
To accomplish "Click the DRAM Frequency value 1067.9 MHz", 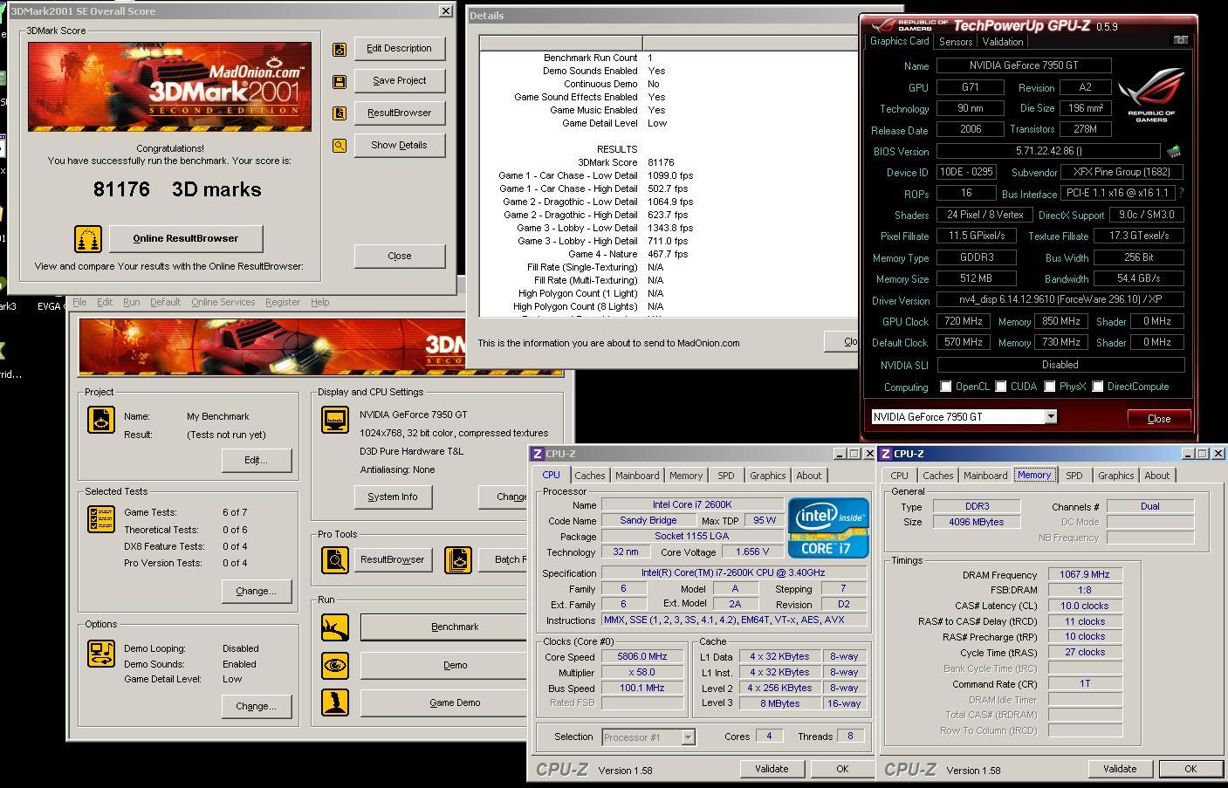I will [1085, 574].
